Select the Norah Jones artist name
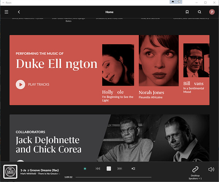The image size is (219, 182). [151, 92]
